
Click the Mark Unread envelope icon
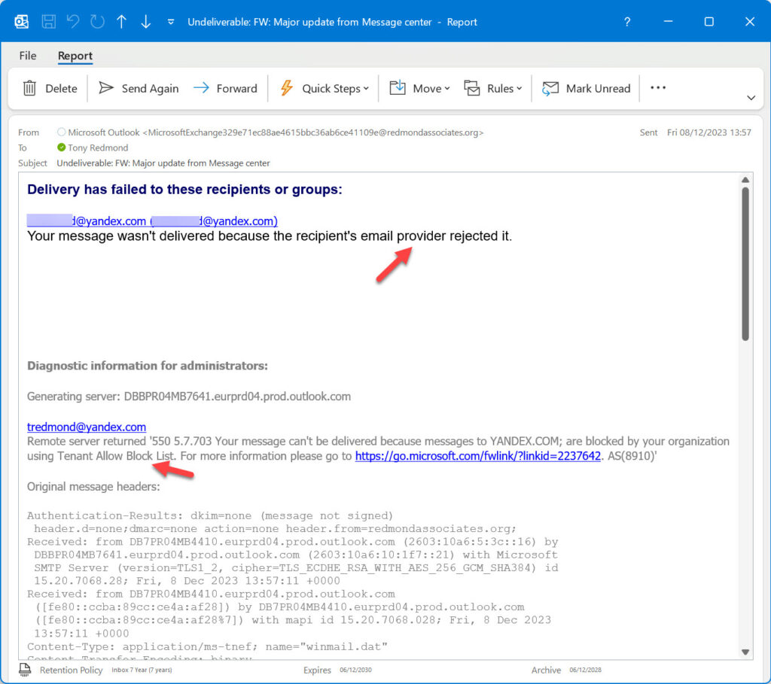point(550,89)
